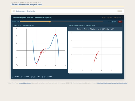Viewport: 135px width, 101px height.
Task: Click the f'(p) = 2.813 readout
Action: (x=36, y=77)
